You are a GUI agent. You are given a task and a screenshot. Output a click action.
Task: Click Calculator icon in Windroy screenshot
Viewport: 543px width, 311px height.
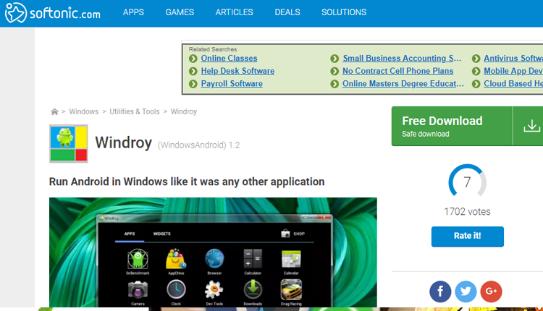253,259
